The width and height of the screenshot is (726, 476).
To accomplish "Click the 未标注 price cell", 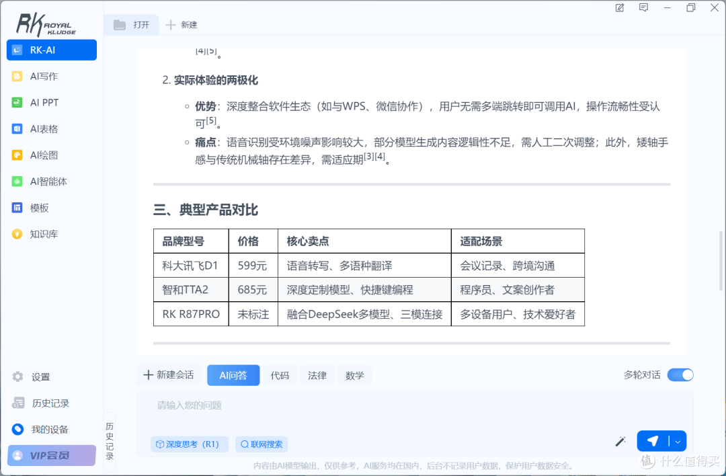I will point(253,315).
